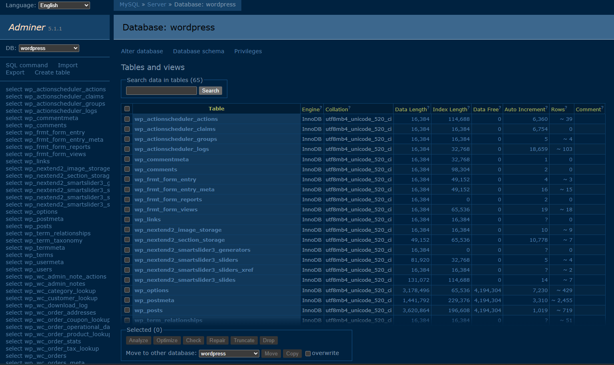Image resolution: width=614 pixels, height=365 pixels.
Task: Open the Engine column help question mark
Action: (x=321, y=108)
